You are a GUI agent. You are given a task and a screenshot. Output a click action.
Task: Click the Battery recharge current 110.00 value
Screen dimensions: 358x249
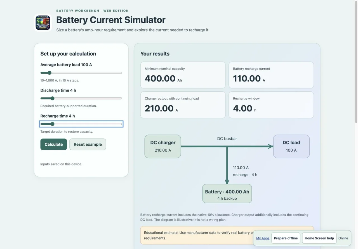click(247, 78)
